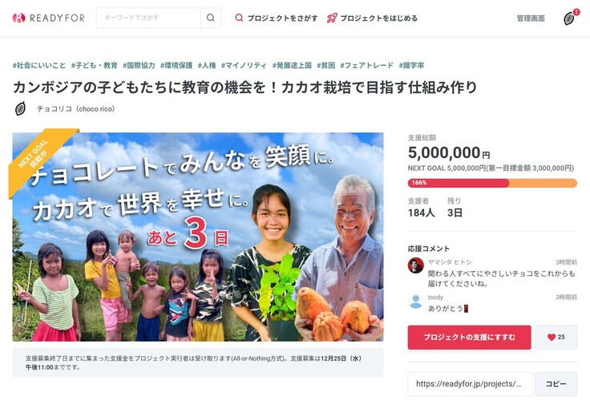
Task: Click the choco rico cacao profile icon
Action: pyautogui.click(x=20, y=109)
